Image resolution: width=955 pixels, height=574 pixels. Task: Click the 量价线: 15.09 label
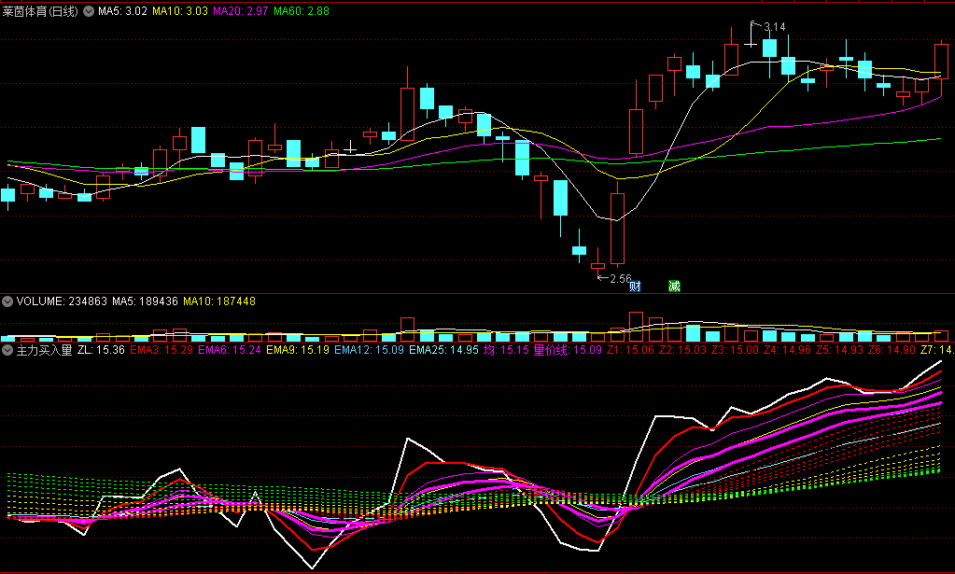tap(568, 350)
